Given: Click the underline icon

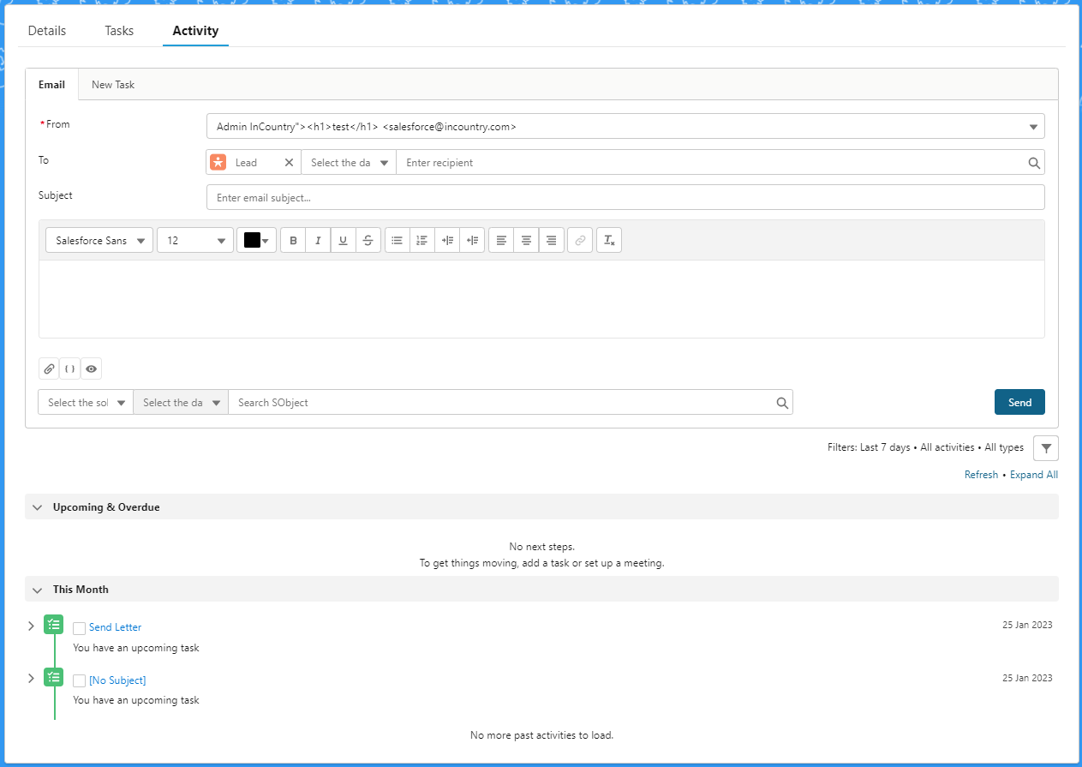Looking at the screenshot, I should 342,240.
